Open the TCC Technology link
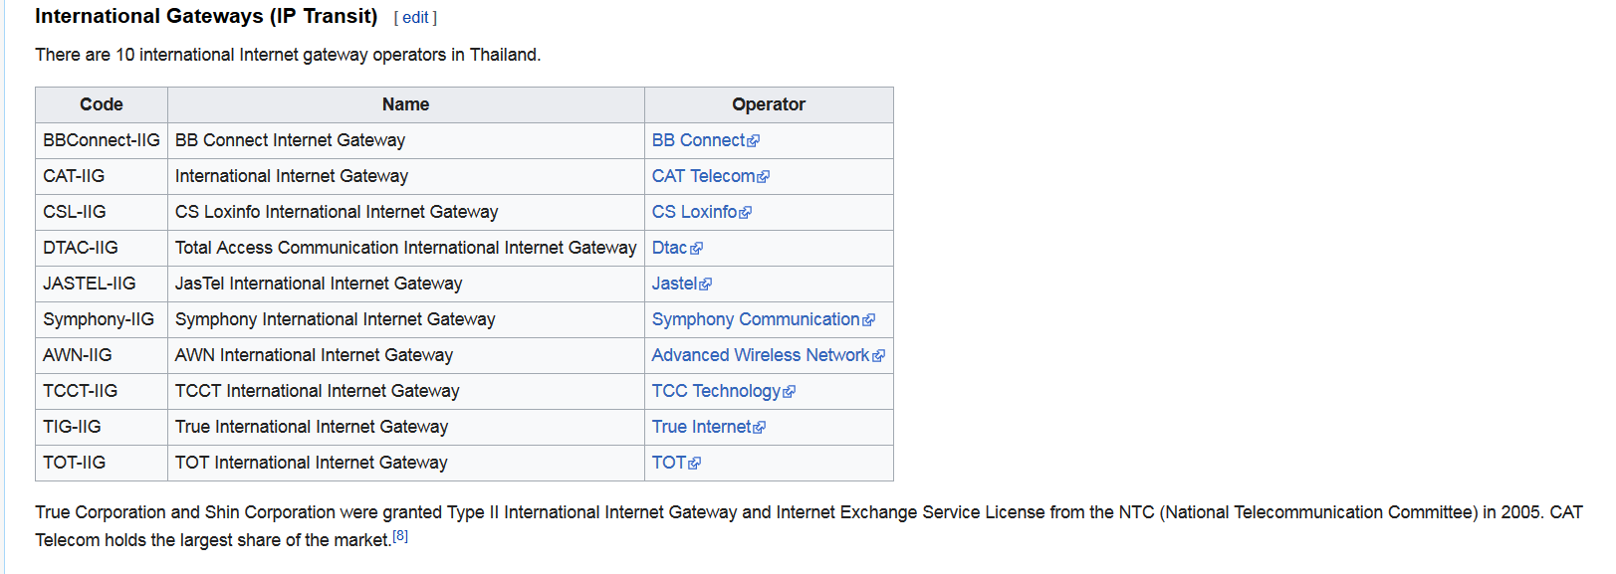1616x574 pixels. pos(723,391)
